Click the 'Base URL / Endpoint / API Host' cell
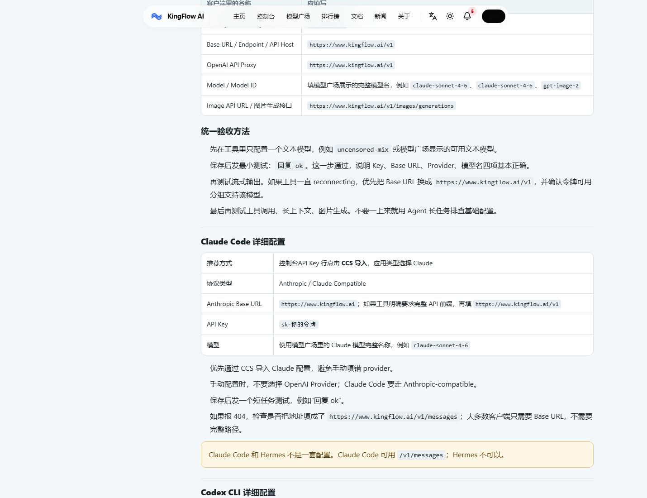Screen dimensions: 647x498 click(x=251, y=44)
